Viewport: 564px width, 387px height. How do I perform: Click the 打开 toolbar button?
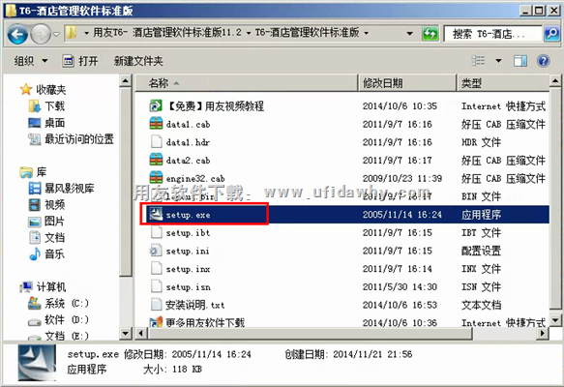tap(80, 61)
